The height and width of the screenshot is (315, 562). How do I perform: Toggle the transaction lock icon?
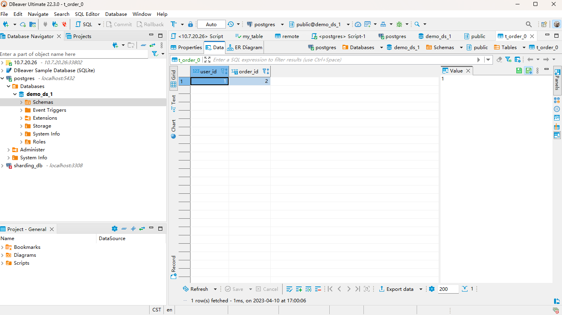191,24
